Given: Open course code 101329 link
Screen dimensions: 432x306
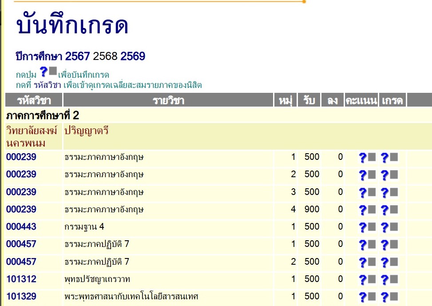Looking at the screenshot, I should [21, 297].
